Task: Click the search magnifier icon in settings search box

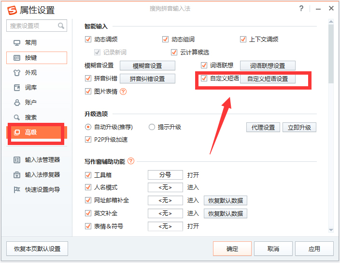Action: coord(61,26)
